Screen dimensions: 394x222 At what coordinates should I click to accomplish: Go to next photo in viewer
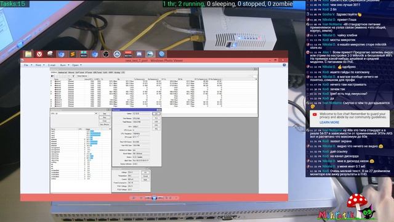[160, 198]
